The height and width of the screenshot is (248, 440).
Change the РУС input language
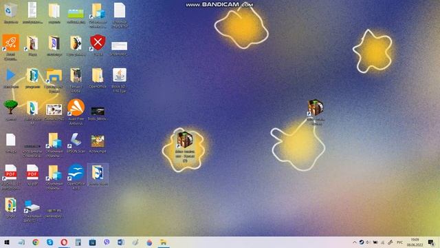(x=400, y=242)
